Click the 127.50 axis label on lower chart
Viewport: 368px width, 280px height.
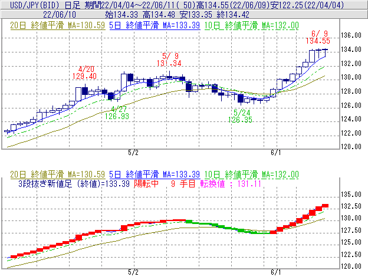click(351, 230)
